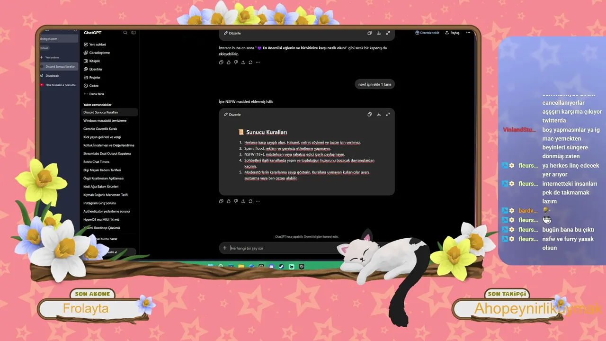
Task: Select the Default browser profile chip
Action: coord(45,48)
